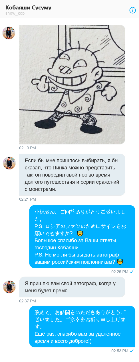The image size is (139, 362).
Task: Open the Кобаяши conversation title
Action: tap(28, 8)
